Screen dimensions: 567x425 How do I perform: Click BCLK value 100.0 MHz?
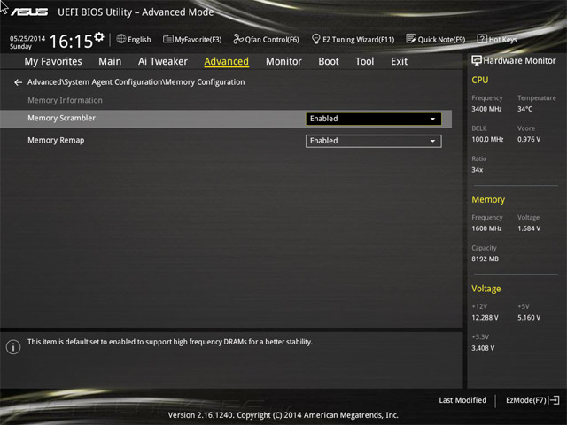pos(487,139)
